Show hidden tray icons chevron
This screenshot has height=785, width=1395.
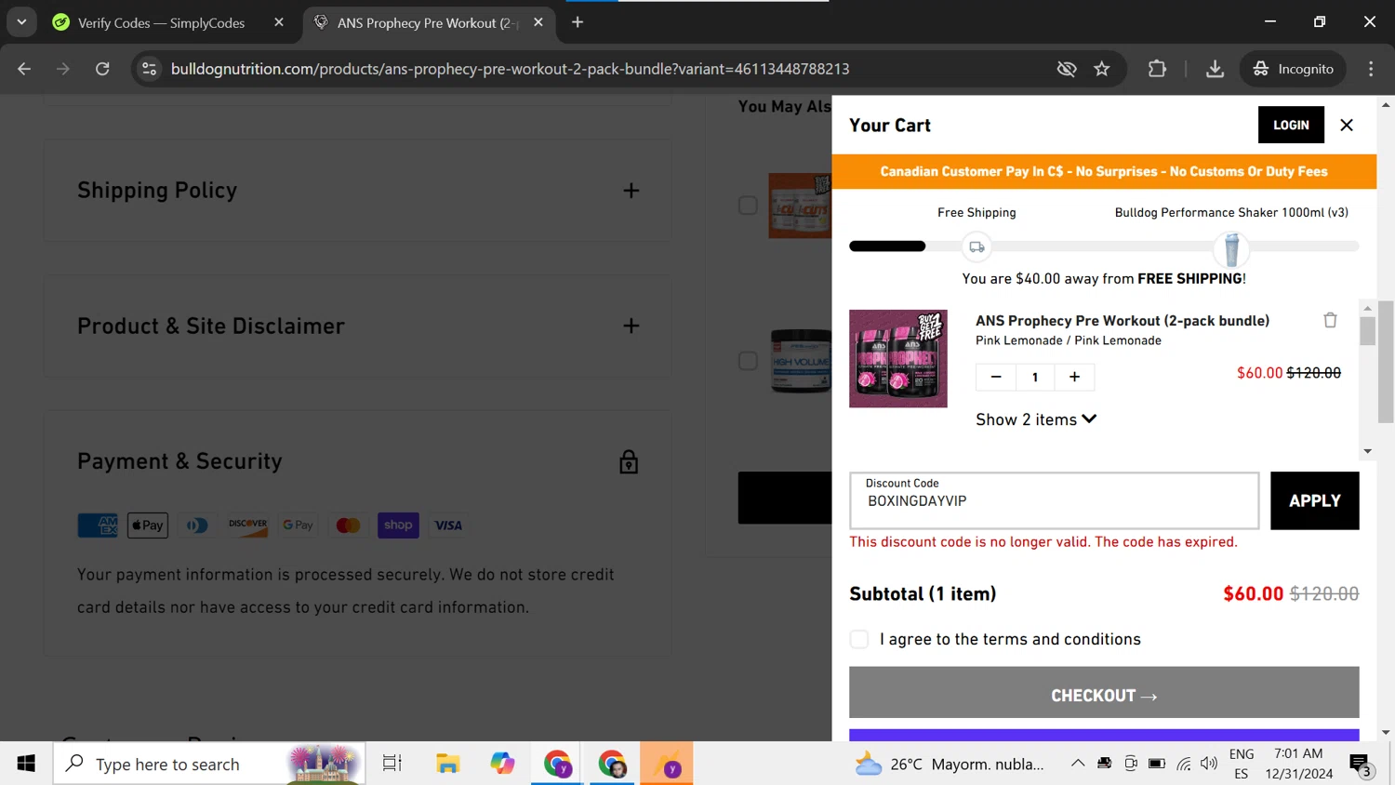[x=1077, y=764]
